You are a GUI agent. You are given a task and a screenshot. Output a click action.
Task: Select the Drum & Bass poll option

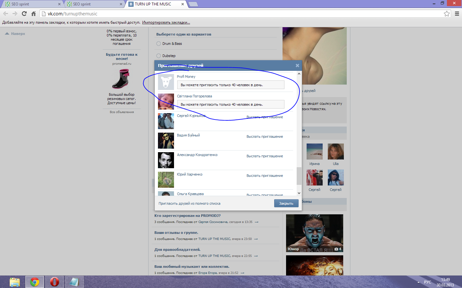(x=159, y=44)
